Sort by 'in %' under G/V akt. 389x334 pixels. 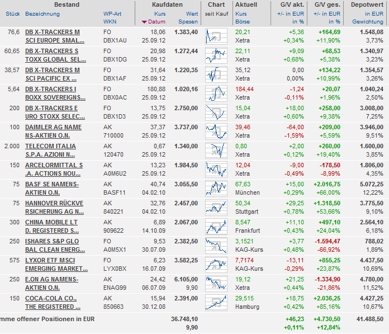tap(298, 22)
